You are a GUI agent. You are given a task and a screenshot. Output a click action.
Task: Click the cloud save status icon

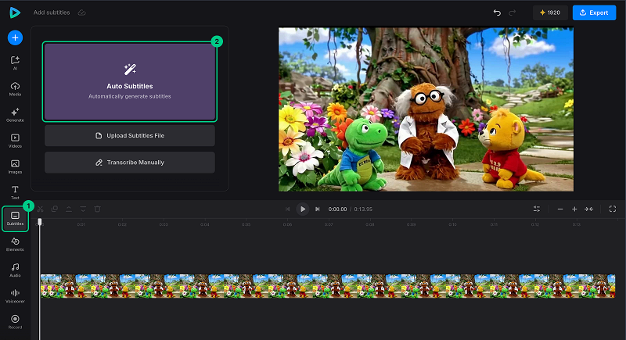[82, 13]
